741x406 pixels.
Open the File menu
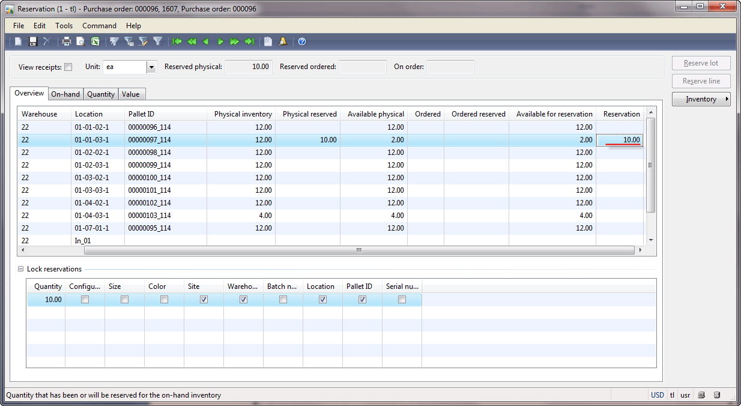(x=19, y=26)
